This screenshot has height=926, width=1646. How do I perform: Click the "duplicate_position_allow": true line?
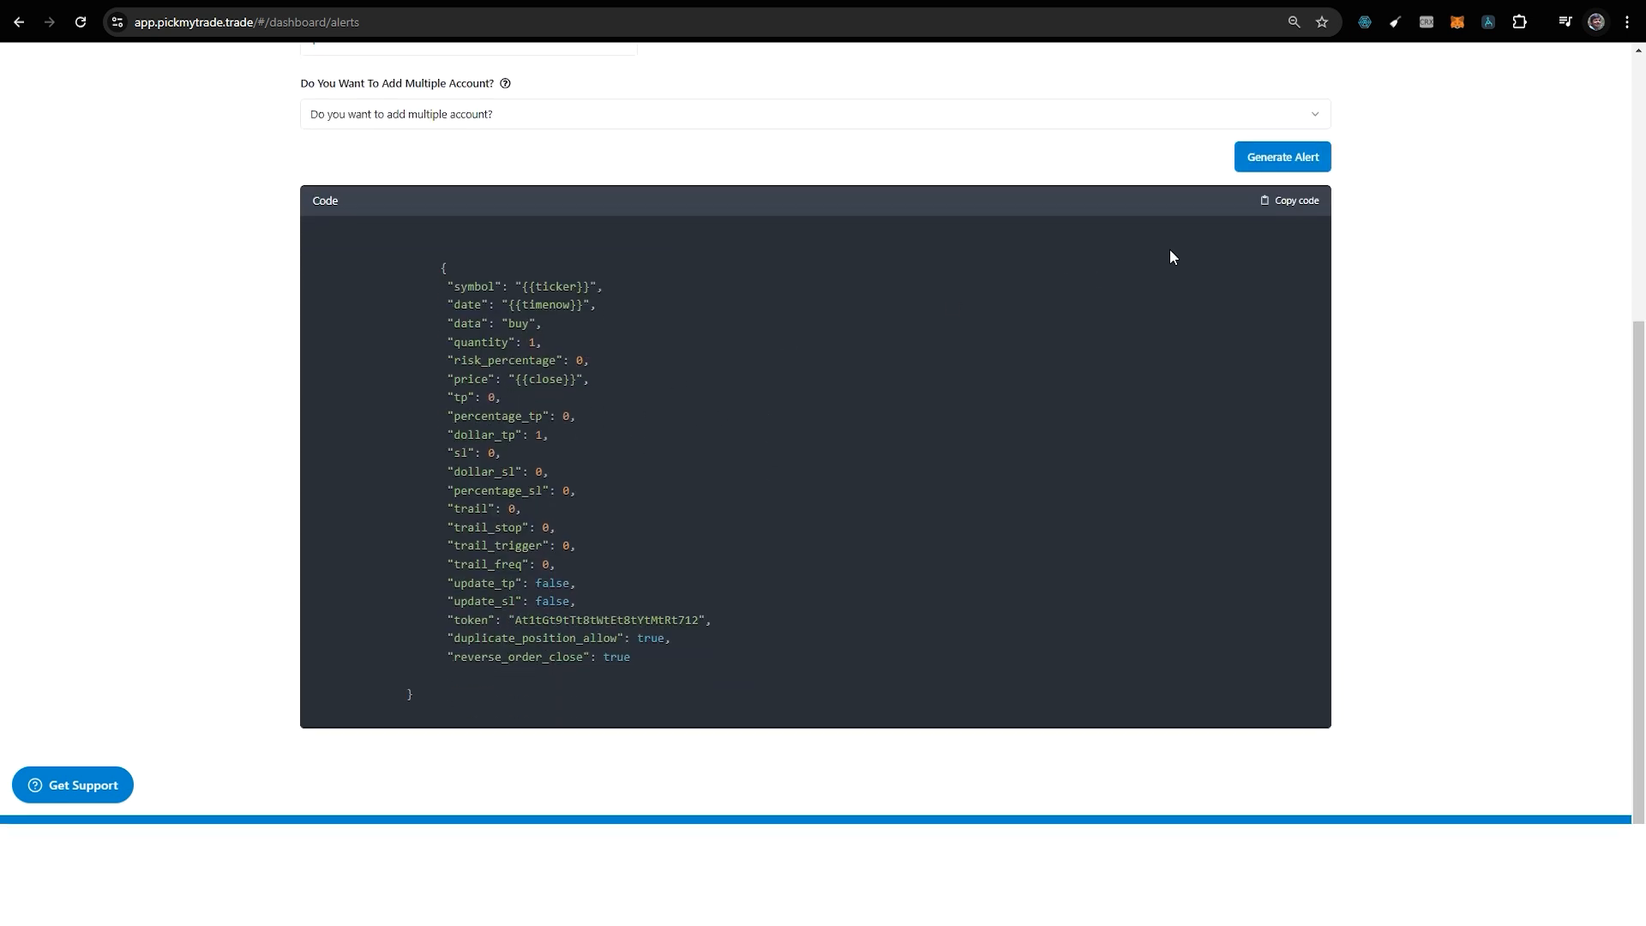click(558, 638)
